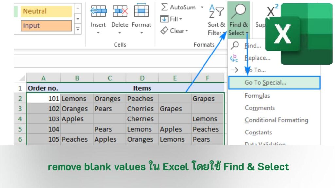Open the AutoSum dropdown arrow
This screenshot has height=188, width=335.
(202, 7)
